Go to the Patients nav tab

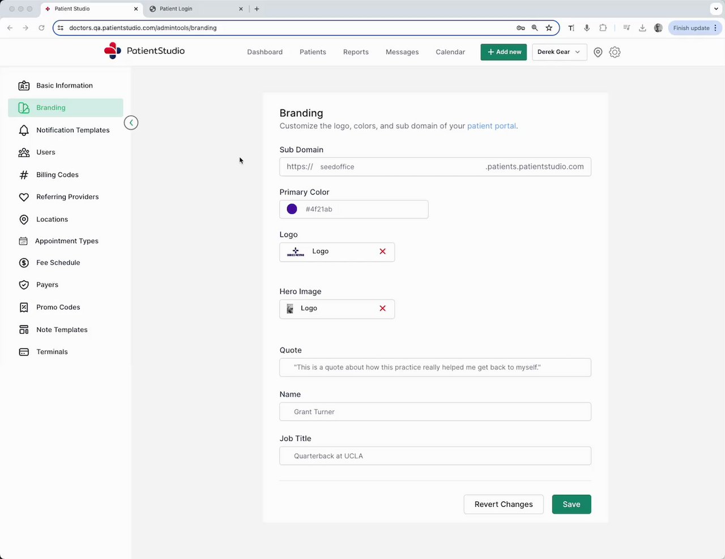click(x=313, y=52)
